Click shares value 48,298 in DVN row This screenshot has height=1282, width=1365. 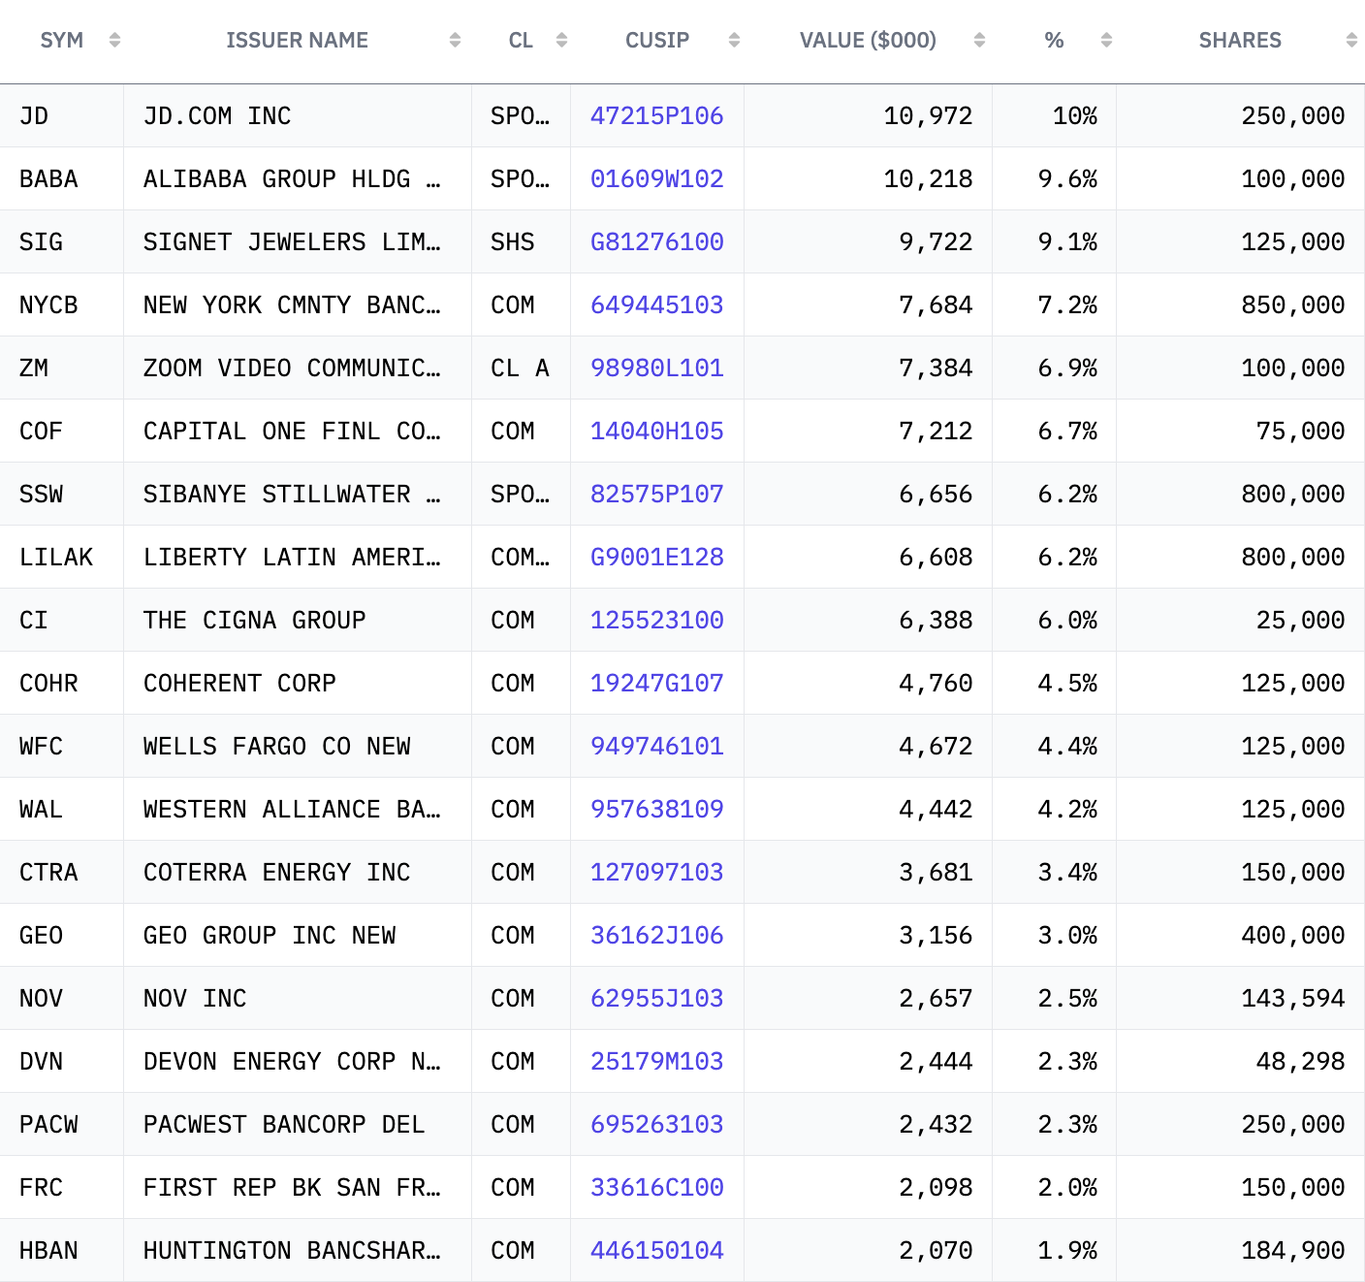[1300, 1061]
